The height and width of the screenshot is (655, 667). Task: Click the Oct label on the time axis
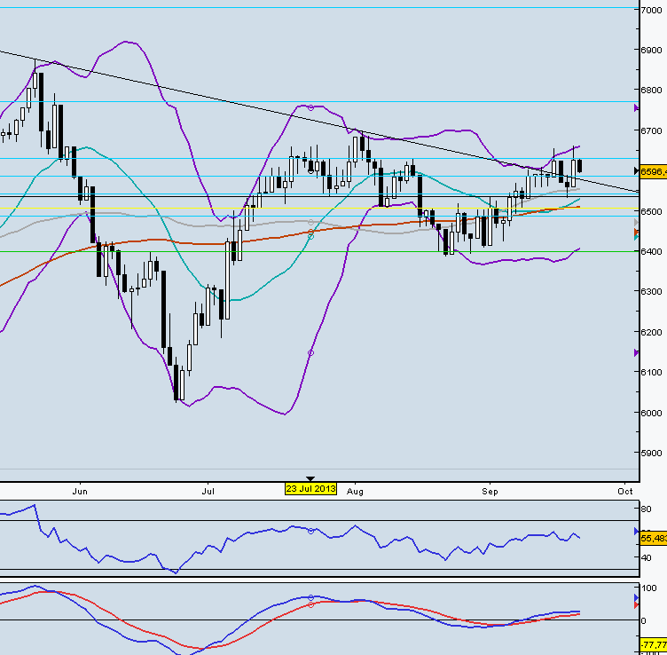(625, 491)
